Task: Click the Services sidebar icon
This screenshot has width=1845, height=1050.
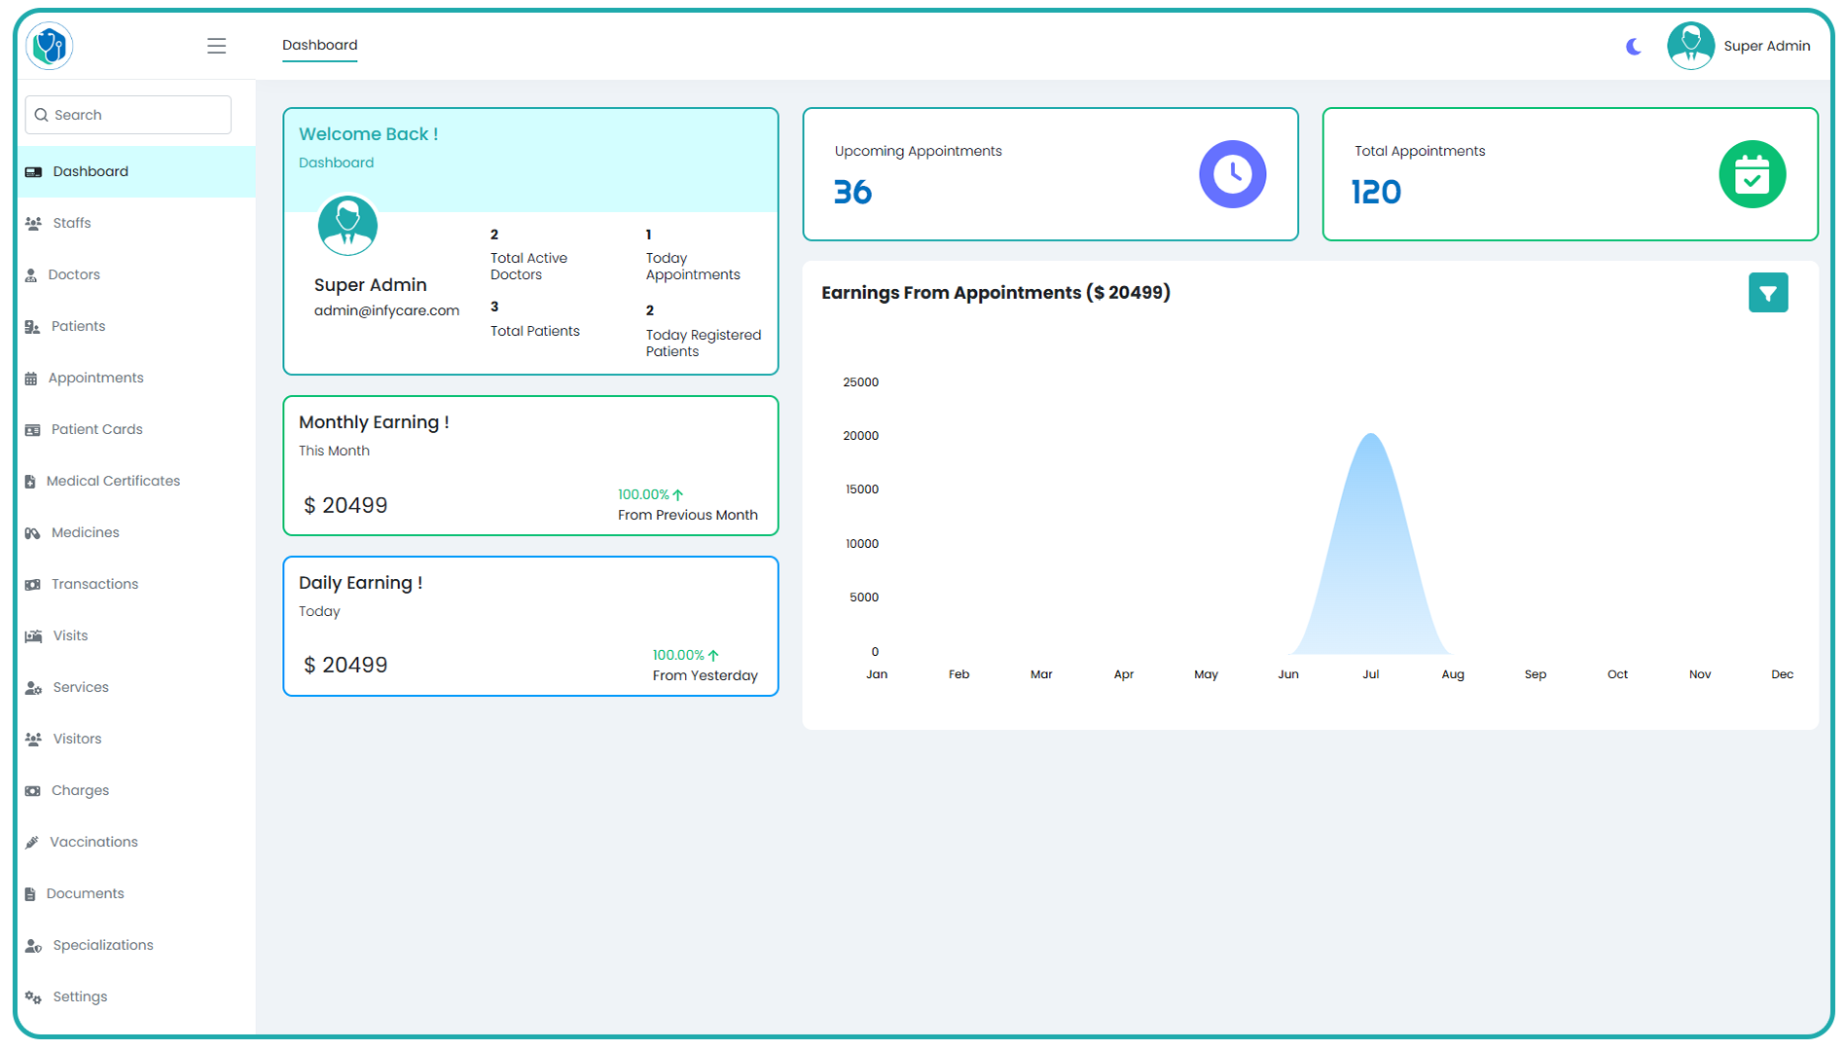Action: (33, 688)
